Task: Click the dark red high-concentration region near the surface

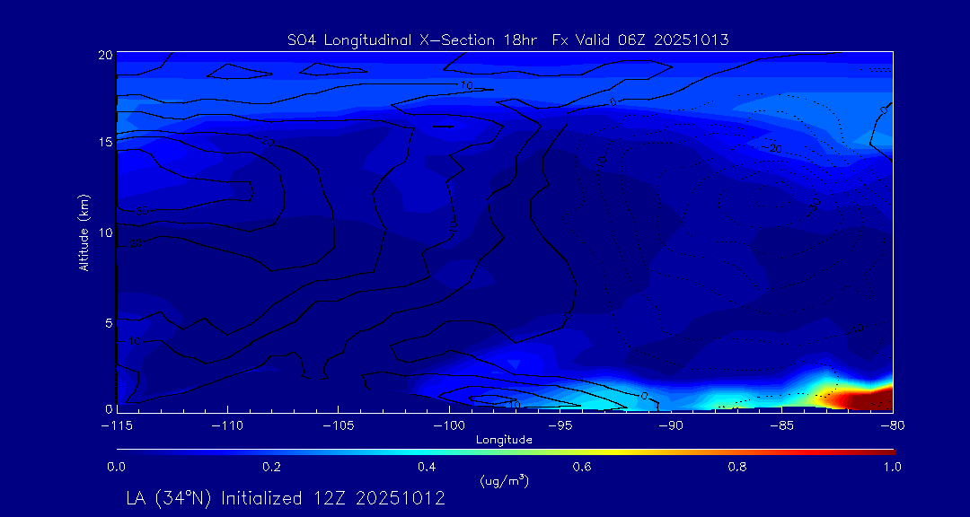Action: (x=862, y=399)
